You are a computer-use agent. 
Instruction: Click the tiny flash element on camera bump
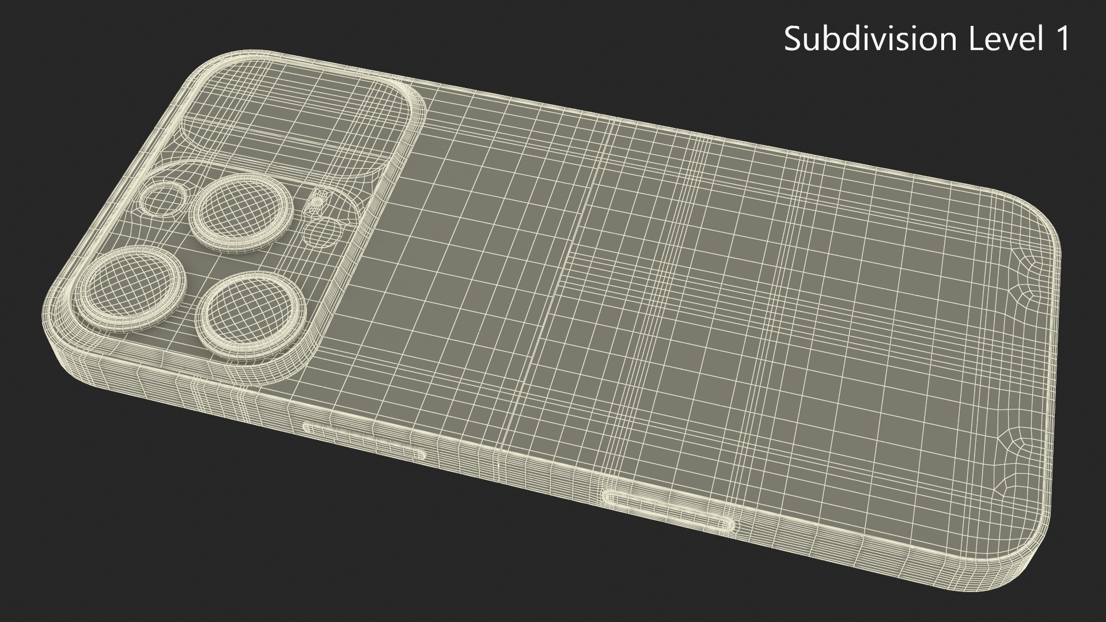click(317, 201)
